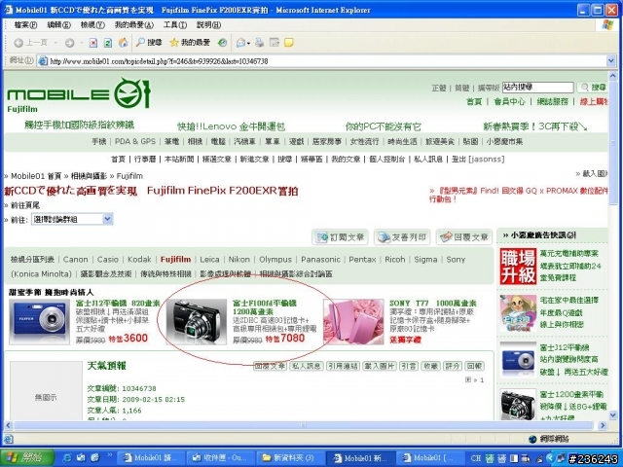The width and height of the screenshot is (623, 467).
Task: Stop page loading with red X icon
Action: coord(93,43)
